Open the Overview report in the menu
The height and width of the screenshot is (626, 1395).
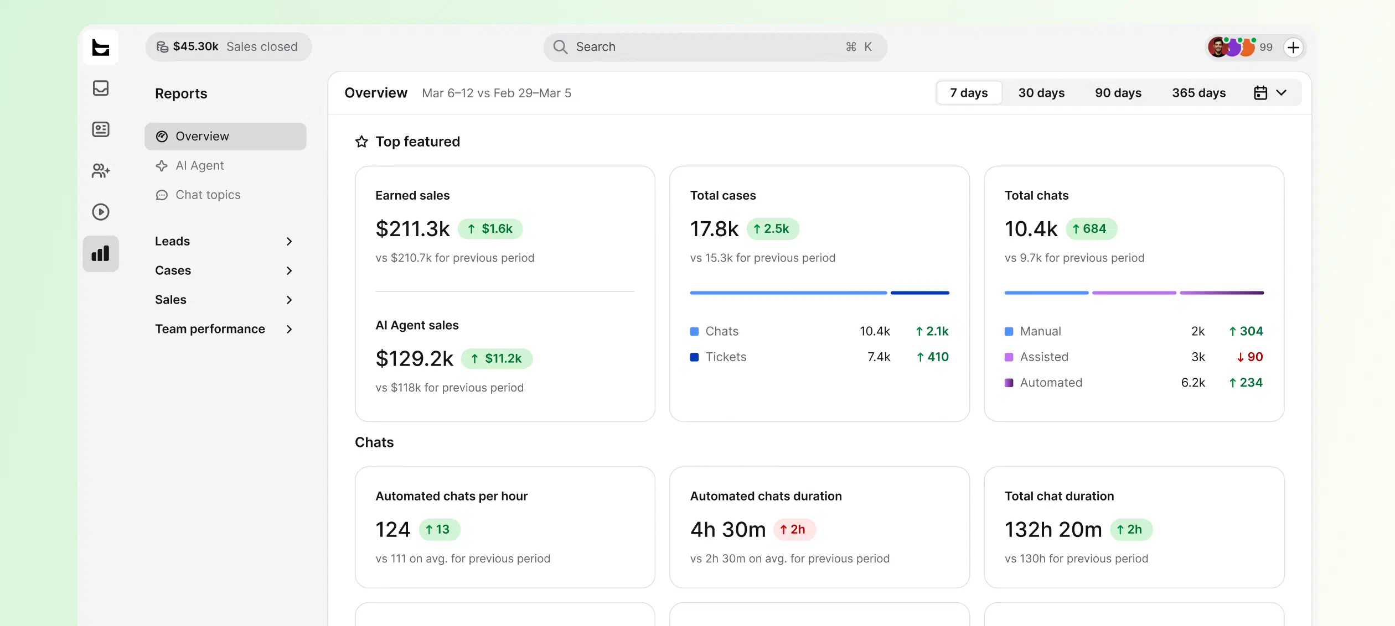[x=225, y=137]
